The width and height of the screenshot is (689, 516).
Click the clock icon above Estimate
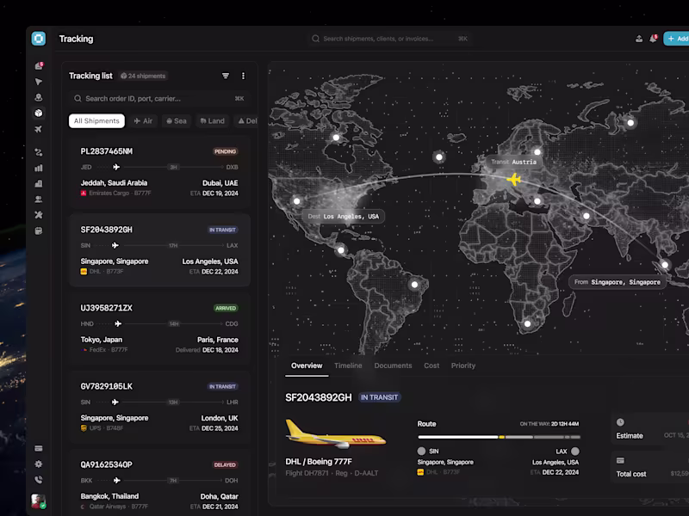[x=620, y=422]
